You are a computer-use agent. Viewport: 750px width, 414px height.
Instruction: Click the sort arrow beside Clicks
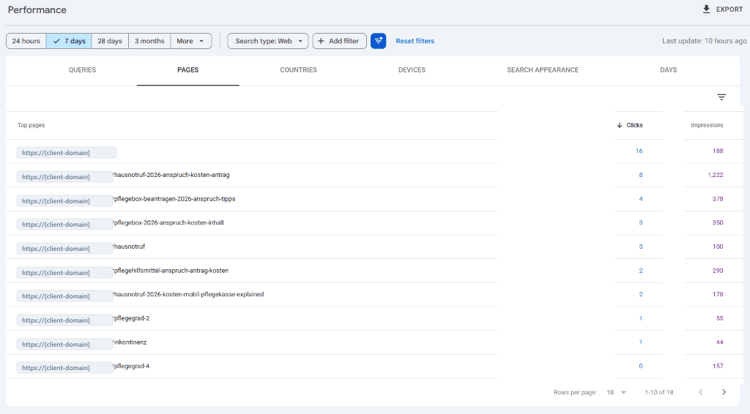(x=620, y=125)
